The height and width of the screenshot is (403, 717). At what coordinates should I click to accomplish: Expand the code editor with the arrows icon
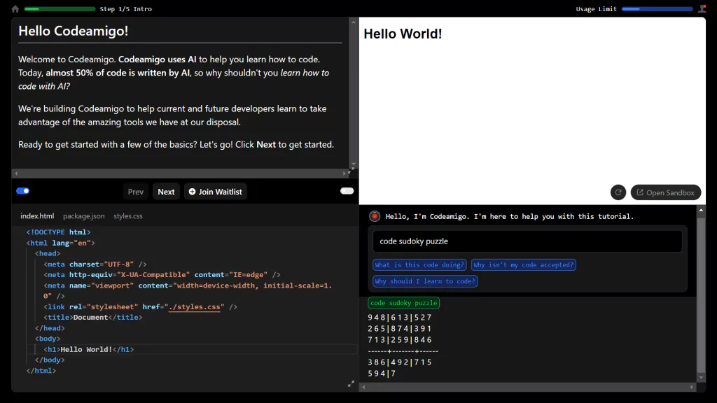point(351,384)
